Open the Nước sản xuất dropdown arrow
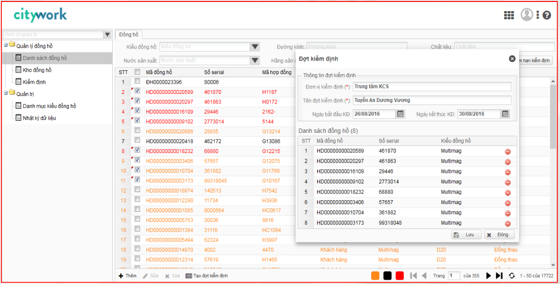The image size is (560, 284). coord(254,60)
